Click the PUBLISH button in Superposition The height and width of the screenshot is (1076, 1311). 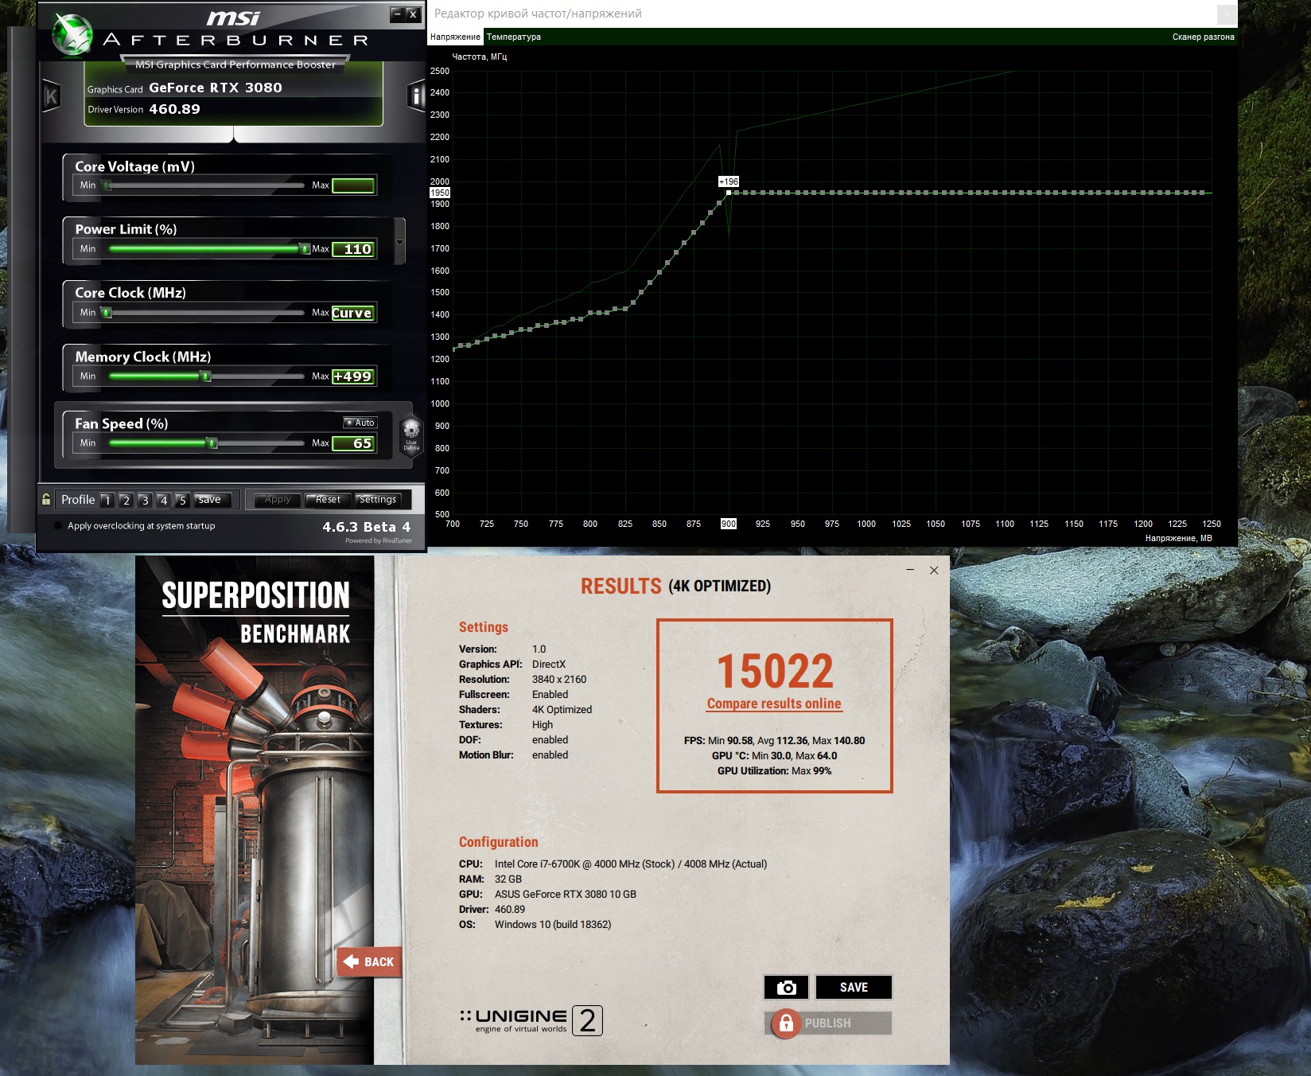pyautogui.click(x=828, y=1023)
